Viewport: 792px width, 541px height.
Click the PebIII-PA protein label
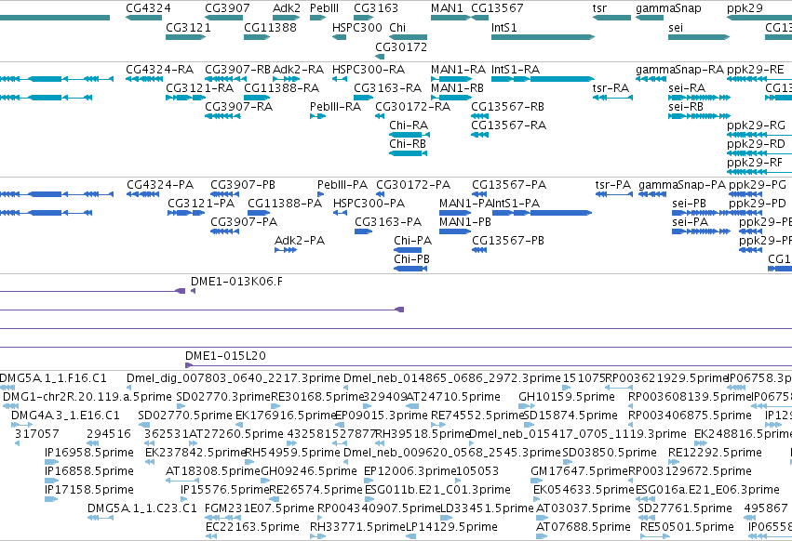342,185
